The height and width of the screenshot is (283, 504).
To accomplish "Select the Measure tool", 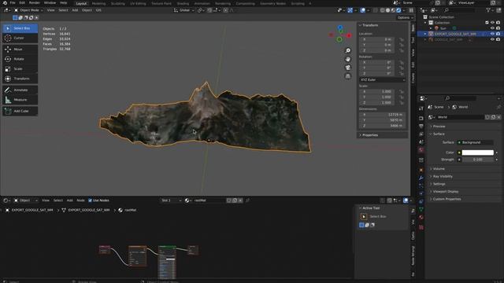I will pos(20,100).
